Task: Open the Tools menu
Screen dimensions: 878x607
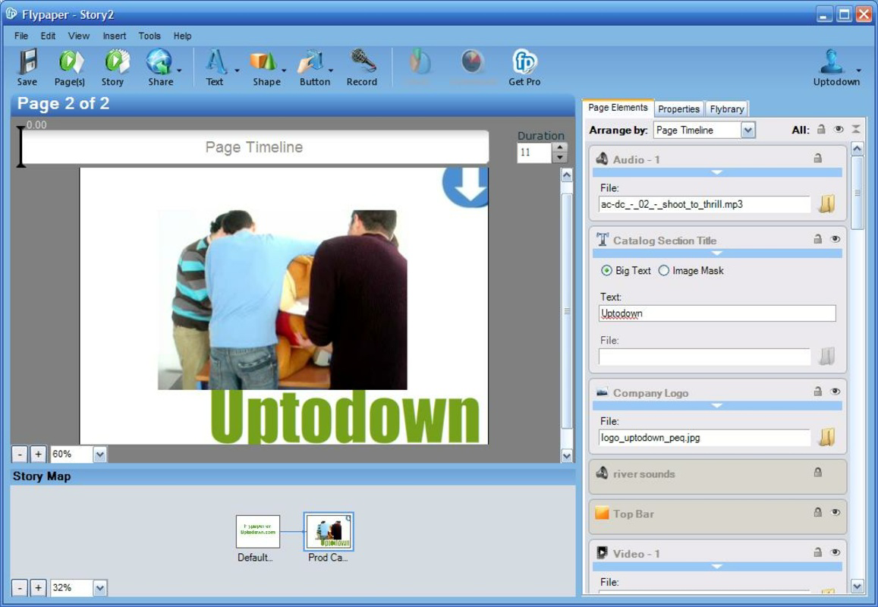Action: pyautogui.click(x=149, y=36)
